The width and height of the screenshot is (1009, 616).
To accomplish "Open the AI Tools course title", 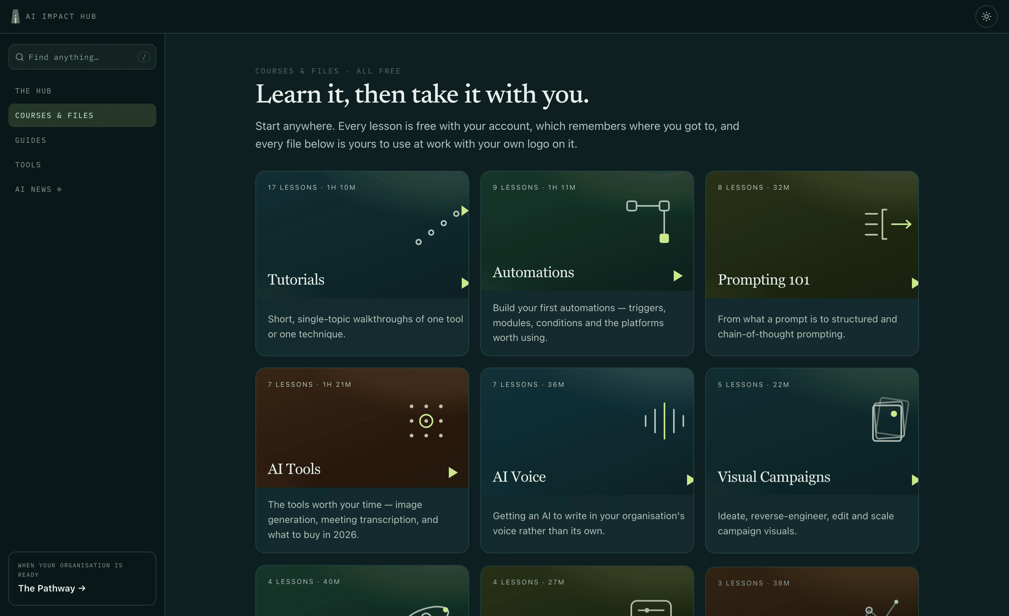I will click(x=294, y=469).
